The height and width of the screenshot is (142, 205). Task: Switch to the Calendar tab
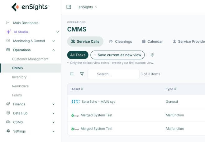[152, 41]
